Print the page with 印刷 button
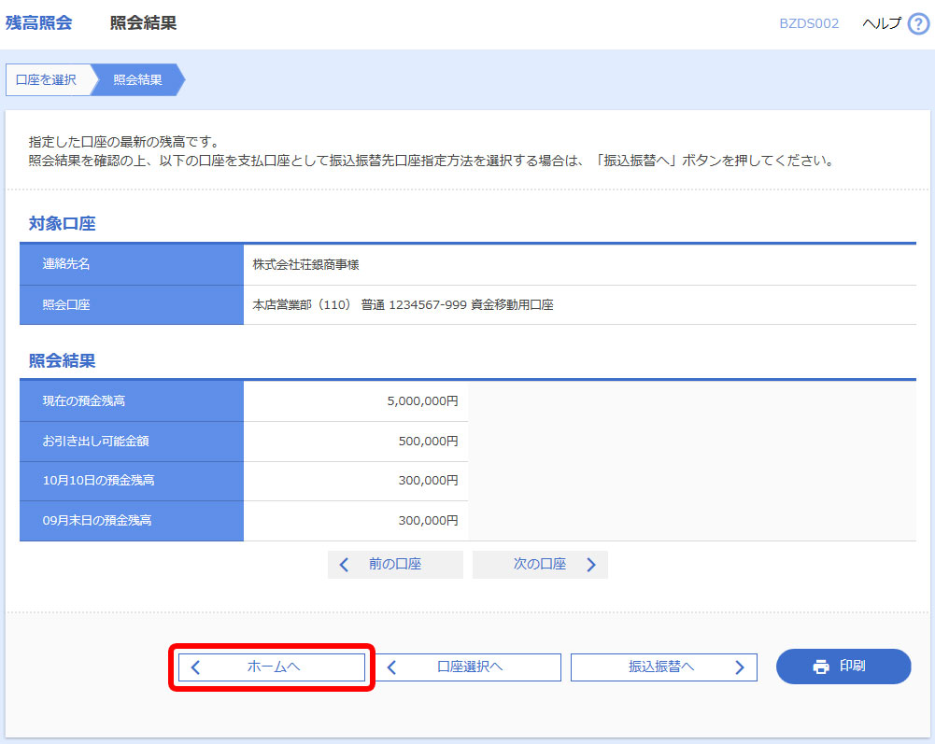The image size is (935, 744). pos(843,667)
